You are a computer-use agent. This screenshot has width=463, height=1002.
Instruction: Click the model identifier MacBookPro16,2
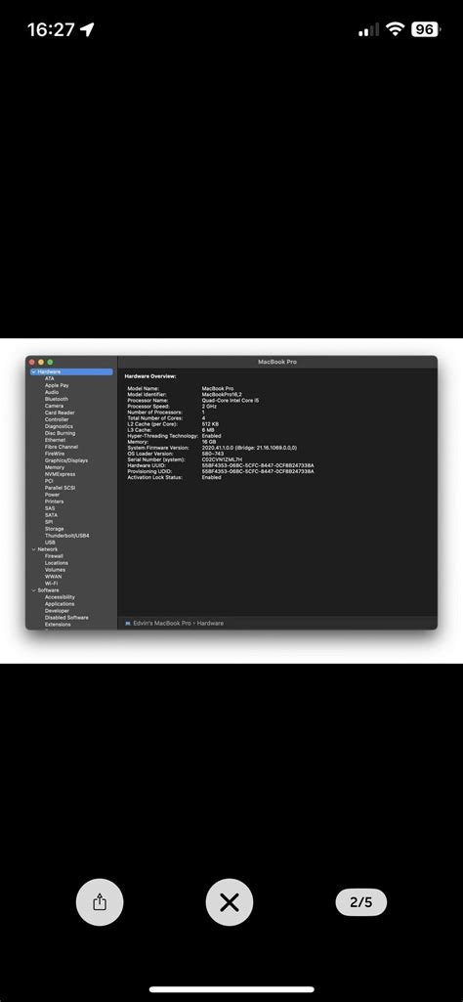click(x=221, y=394)
